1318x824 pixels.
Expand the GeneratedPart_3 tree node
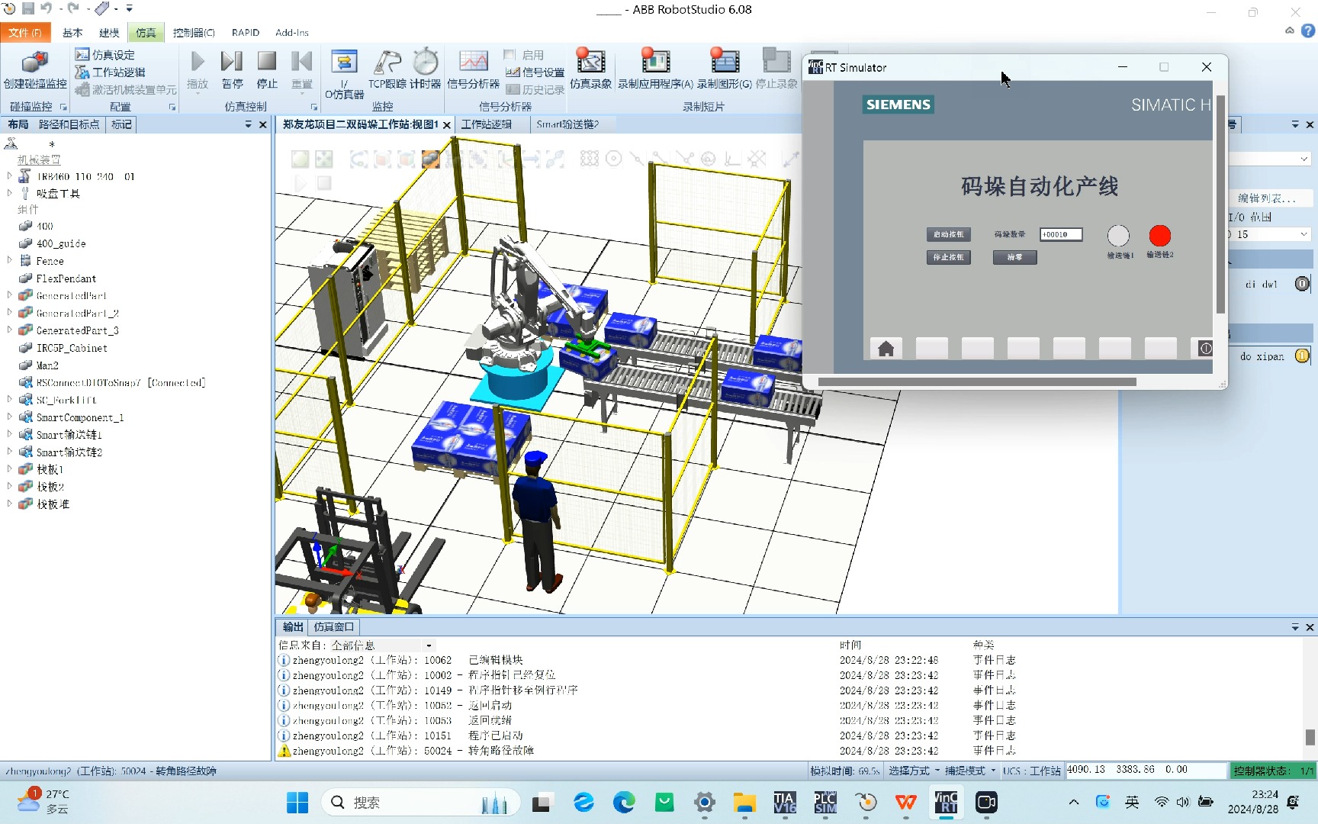pos(9,330)
